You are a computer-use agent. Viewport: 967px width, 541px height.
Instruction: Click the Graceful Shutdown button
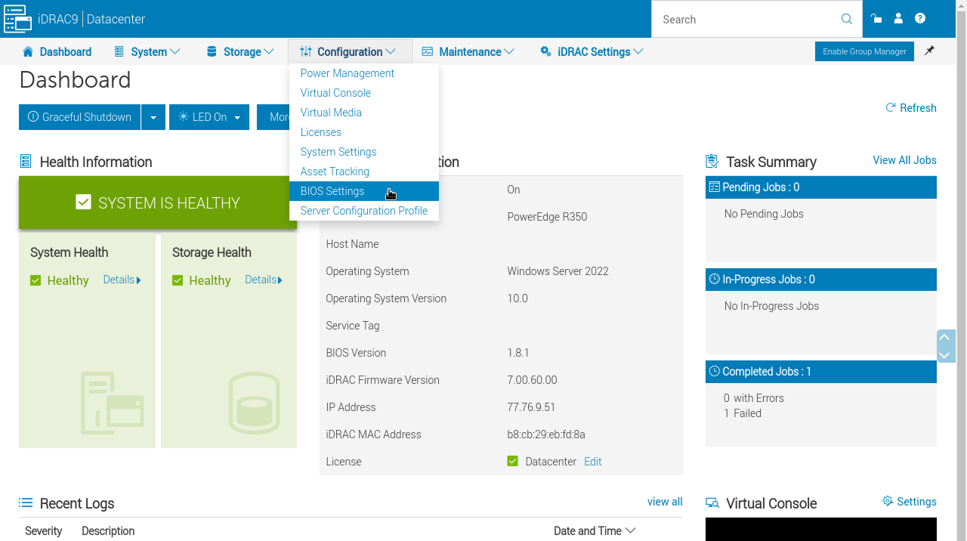[79, 117]
